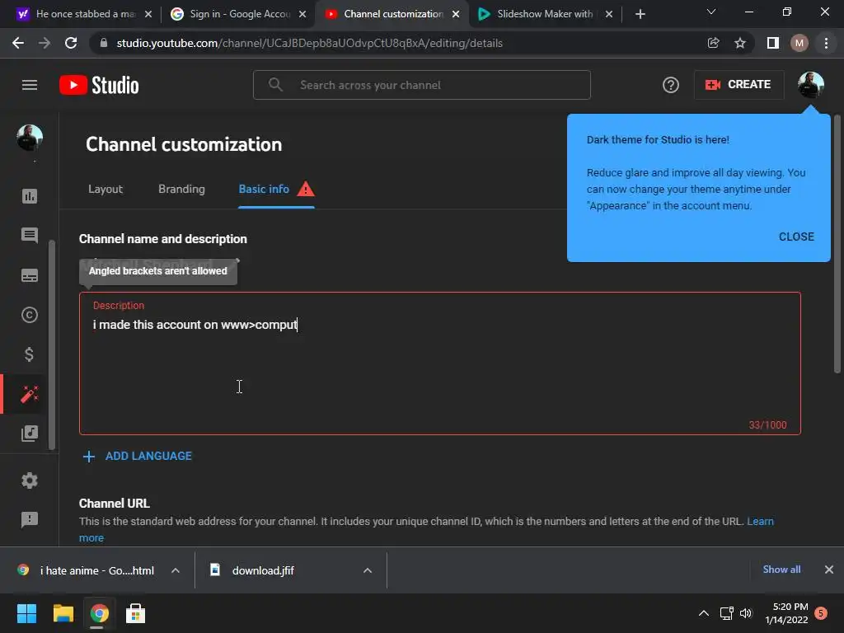The height and width of the screenshot is (633, 844).
Task: Open help via question mark icon
Action: click(671, 85)
